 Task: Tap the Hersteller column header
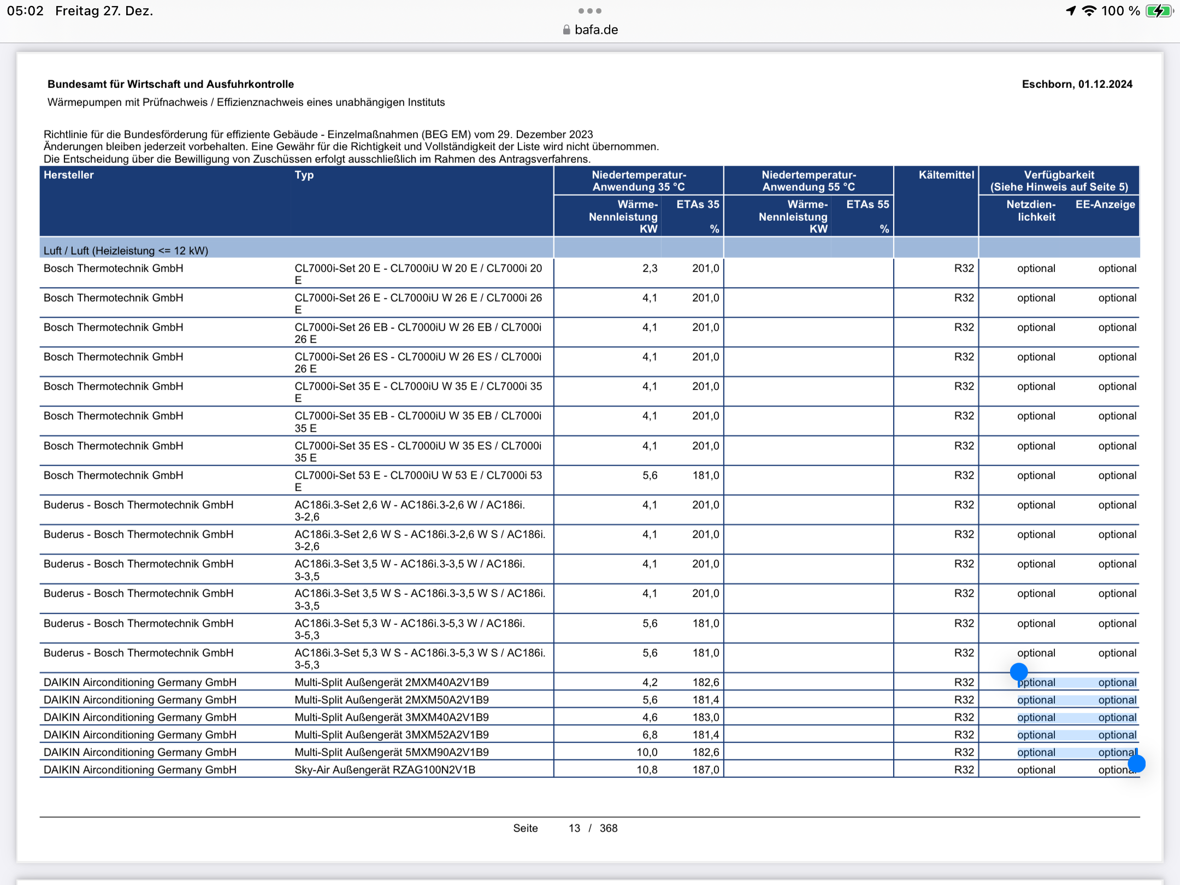pos(69,175)
